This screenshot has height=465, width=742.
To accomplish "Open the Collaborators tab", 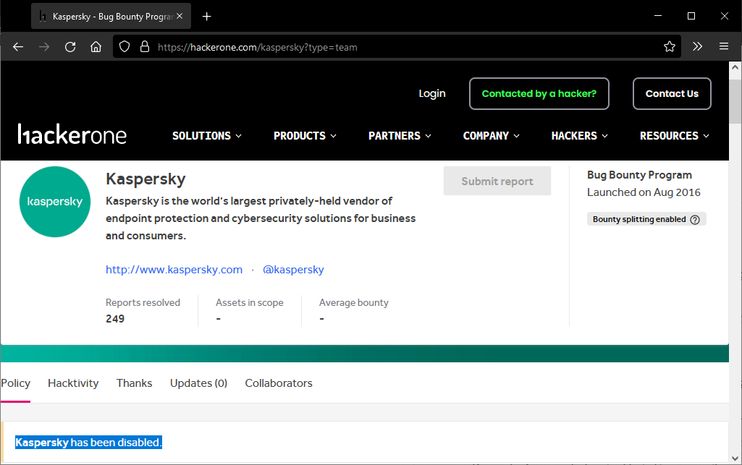I will click(279, 383).
